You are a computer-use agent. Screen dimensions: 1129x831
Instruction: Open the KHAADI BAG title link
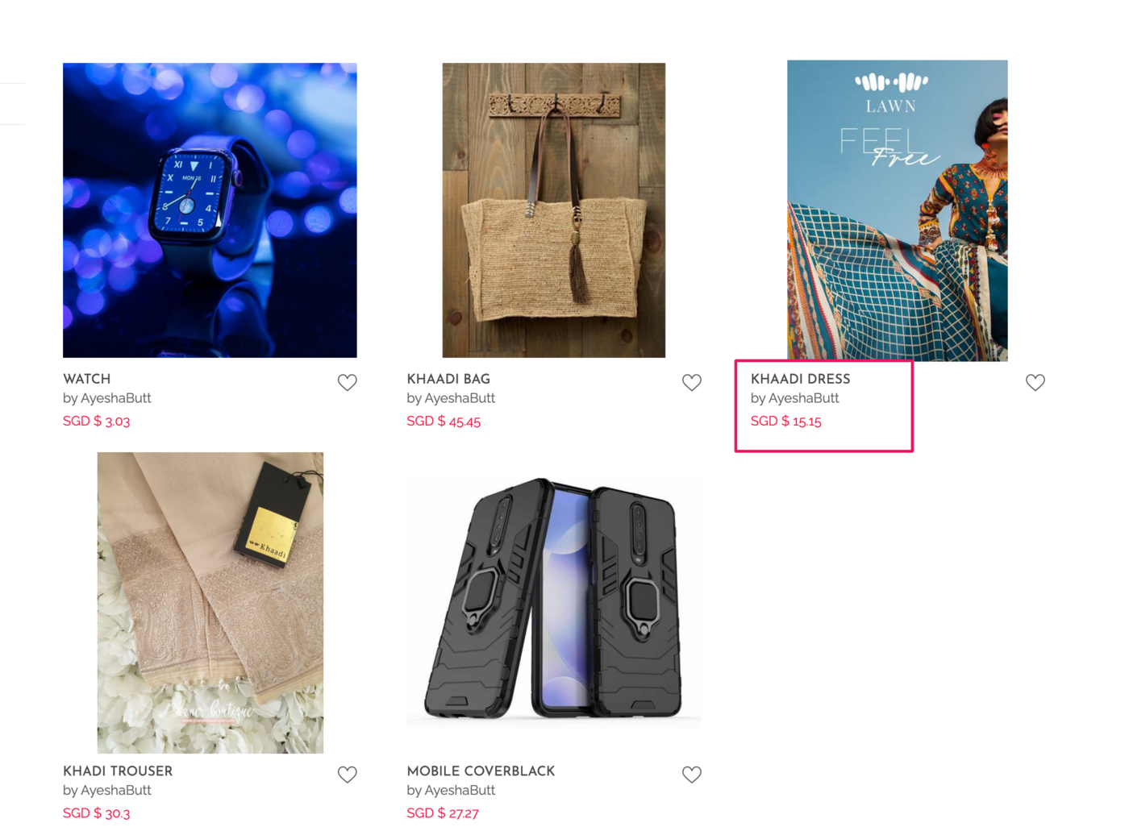(x=448, y=379)
